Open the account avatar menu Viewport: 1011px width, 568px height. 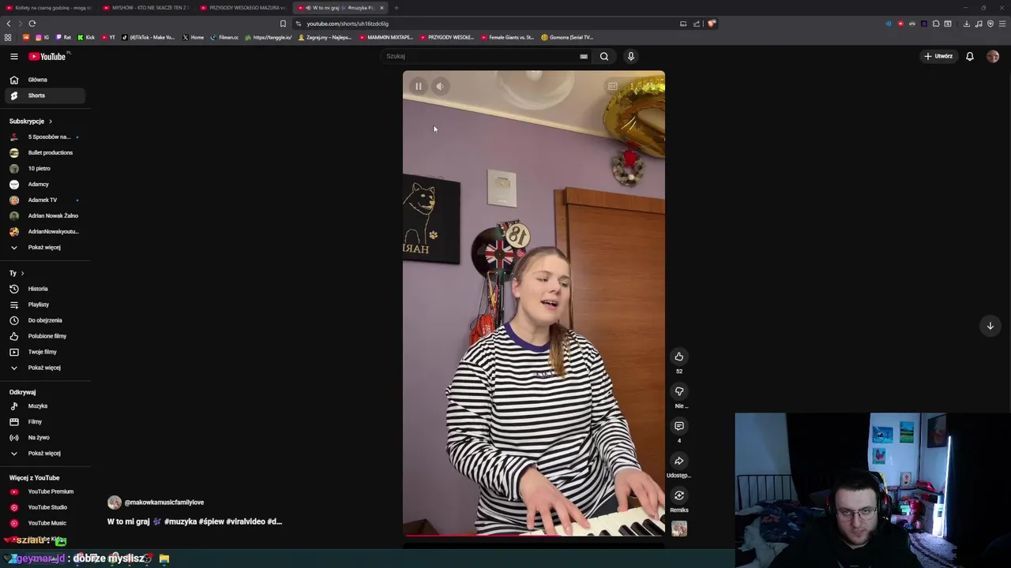click(x=993, y=56)
